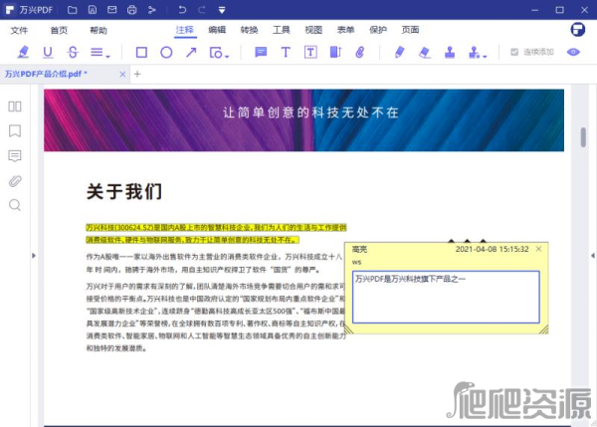The width and height of the screenshot is (597, 427).
Task: Open the page thumbnails panel
Action: coord(15,107)
